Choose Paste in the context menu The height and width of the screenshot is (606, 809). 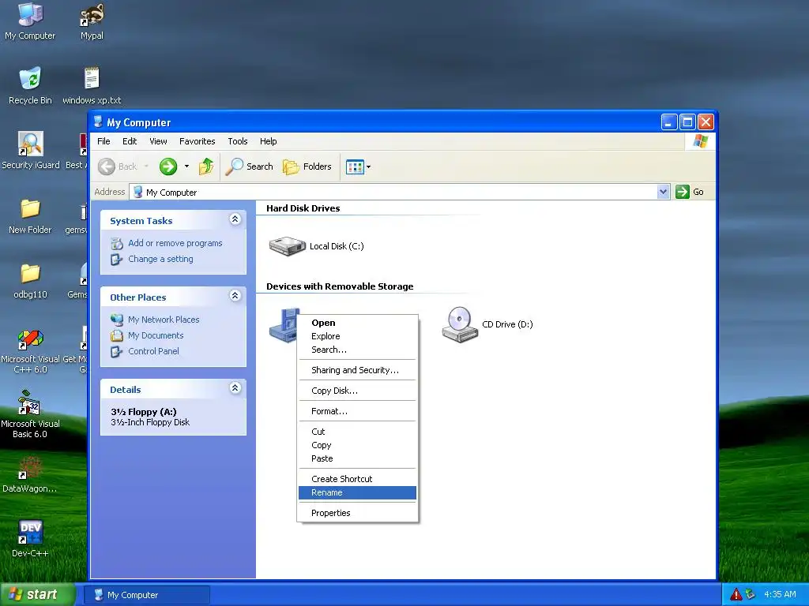357,458
